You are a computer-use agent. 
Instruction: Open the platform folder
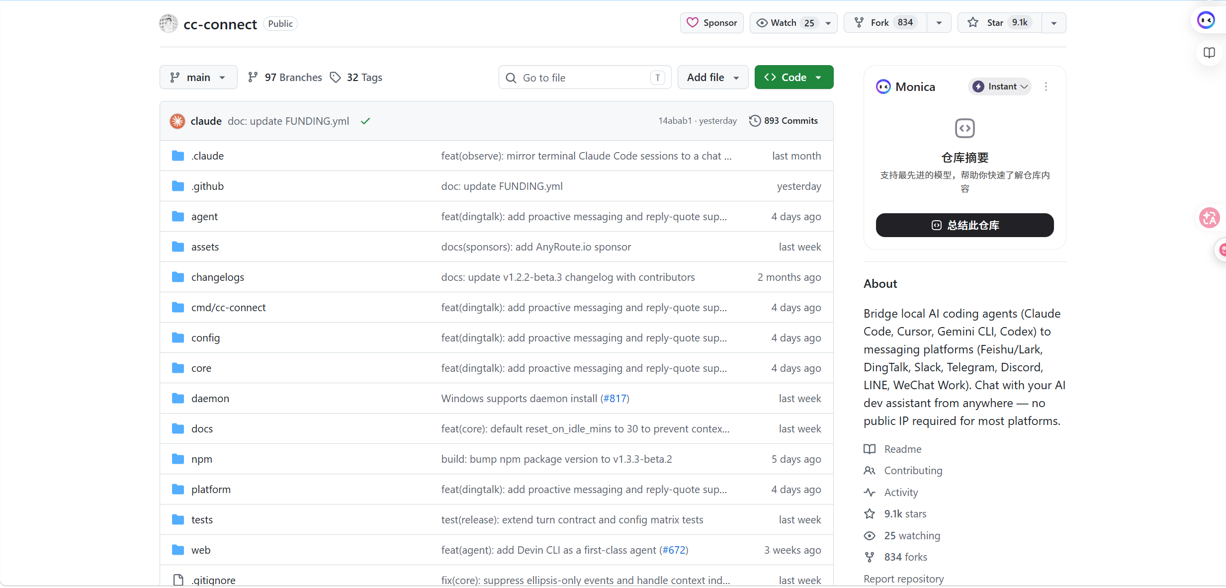click(x=211, y=490)
